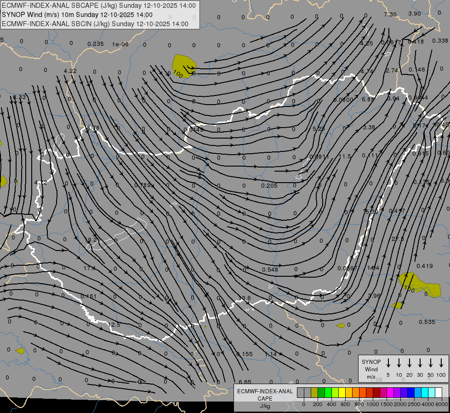Select the SBCIN layer title line

(95, 24)
